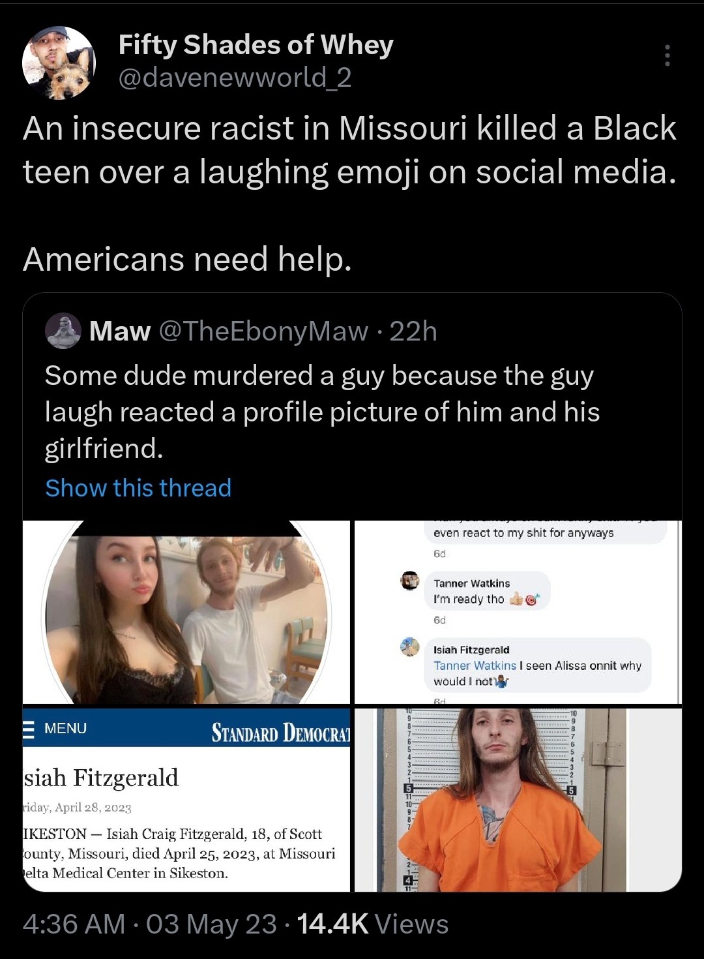The height and width of the screenshot is (959, 704).
Task: Tap Isiah Fitzgerald's small comment avatar
Action: (x=410, y=647)
